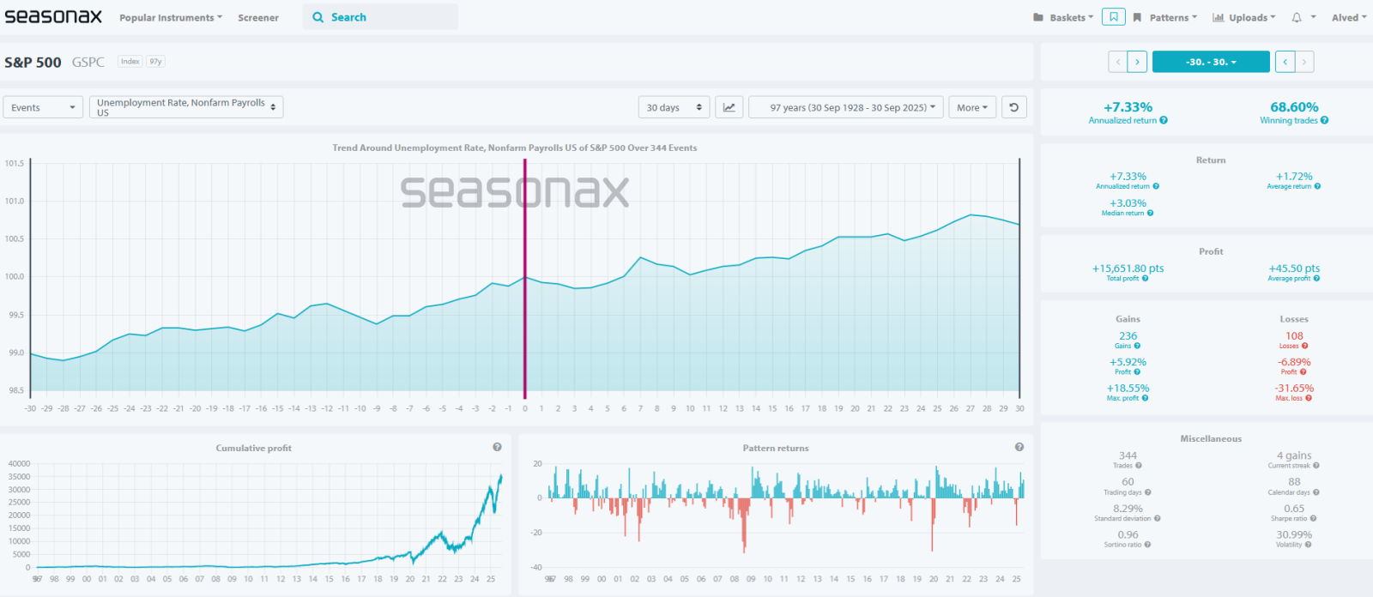Open Unemployment Rate, Nonfarm Payrolls selector
1373x597 pixels.
186,107
